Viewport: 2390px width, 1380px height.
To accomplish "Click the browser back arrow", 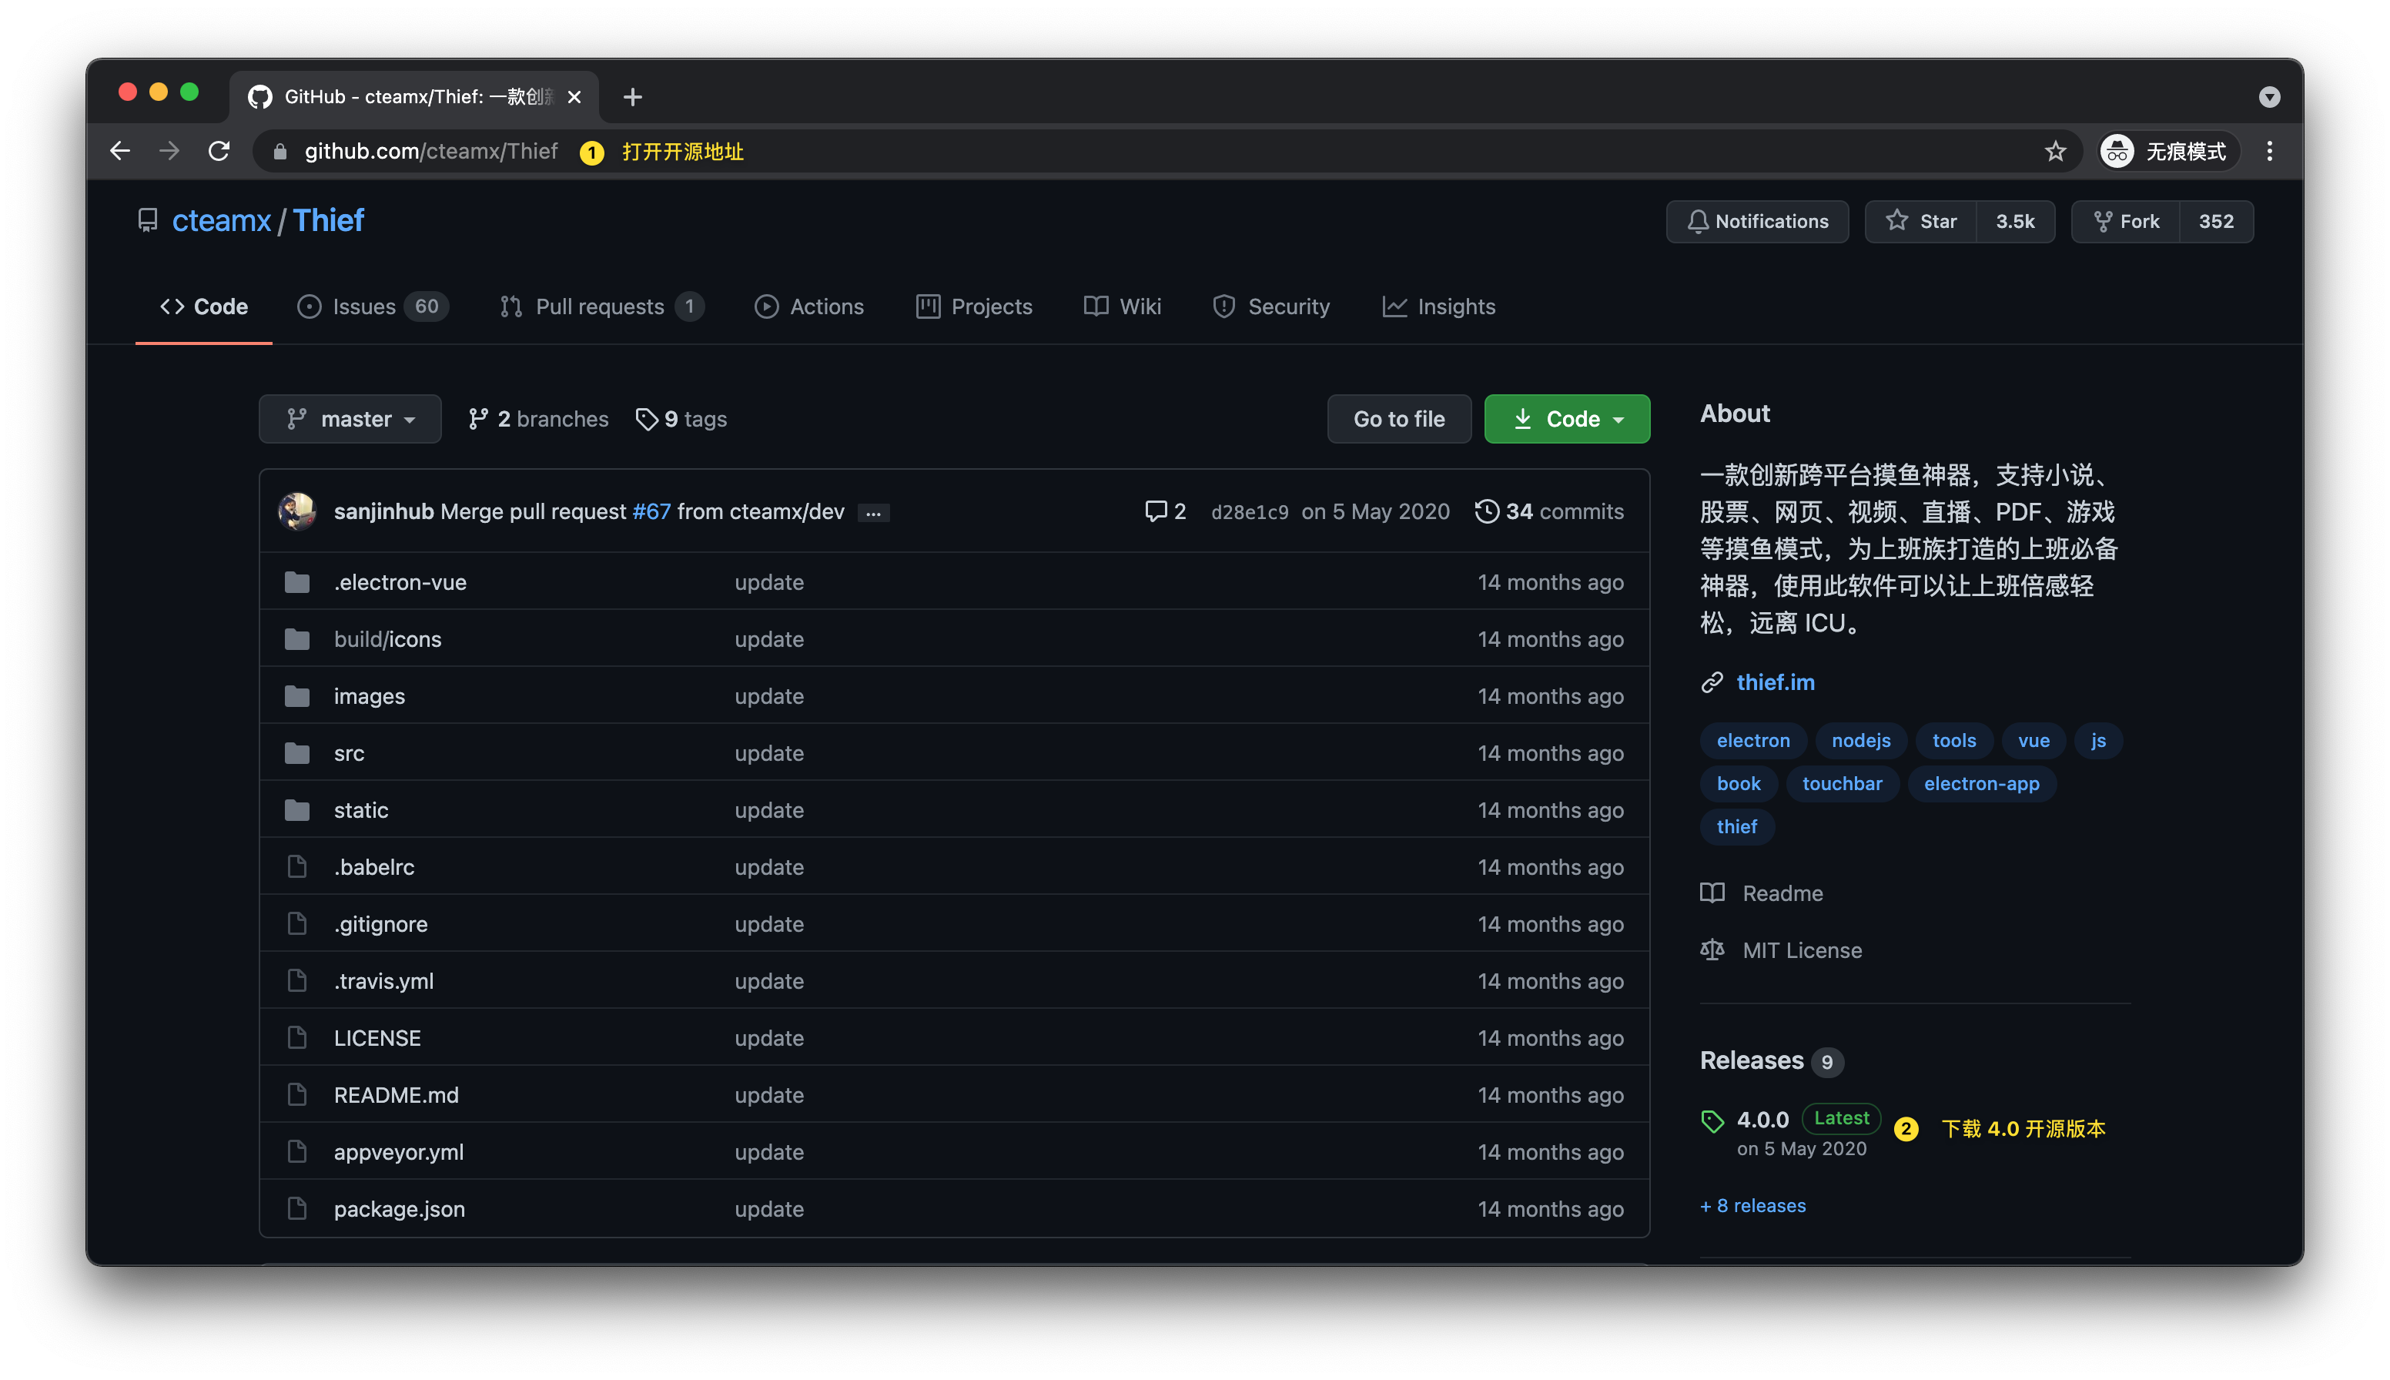I will tap(119, 151).
